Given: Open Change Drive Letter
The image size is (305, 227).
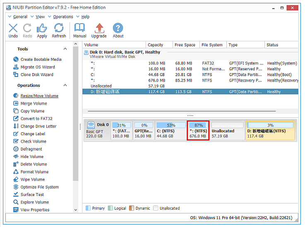Looking at the screenshot, I should pyautogui.click(x=35, y=126).
